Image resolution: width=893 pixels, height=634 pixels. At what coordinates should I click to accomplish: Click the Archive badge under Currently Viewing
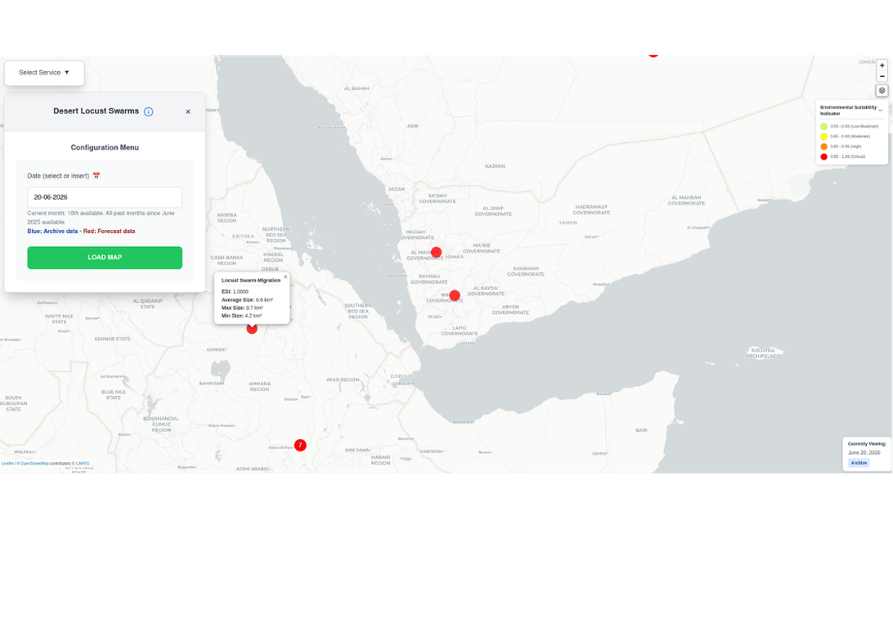(x=859, y=463)
